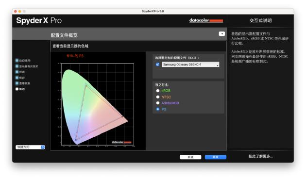Click the white back button at bottom
The image size is (306, 179).
[190, 157]
